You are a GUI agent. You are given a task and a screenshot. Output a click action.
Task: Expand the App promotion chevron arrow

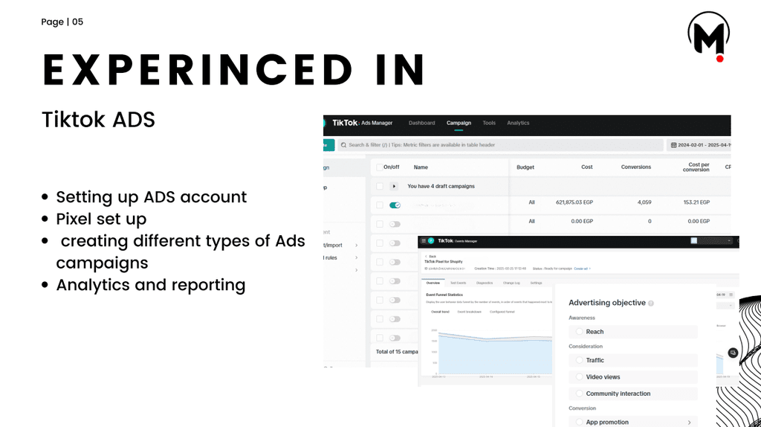[x=689, y=422]
